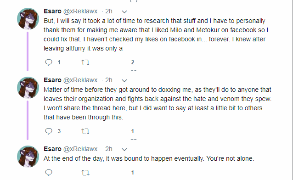Click Esaro name on first tweet
Screen dimensions: 293x180
pos(52,11)
